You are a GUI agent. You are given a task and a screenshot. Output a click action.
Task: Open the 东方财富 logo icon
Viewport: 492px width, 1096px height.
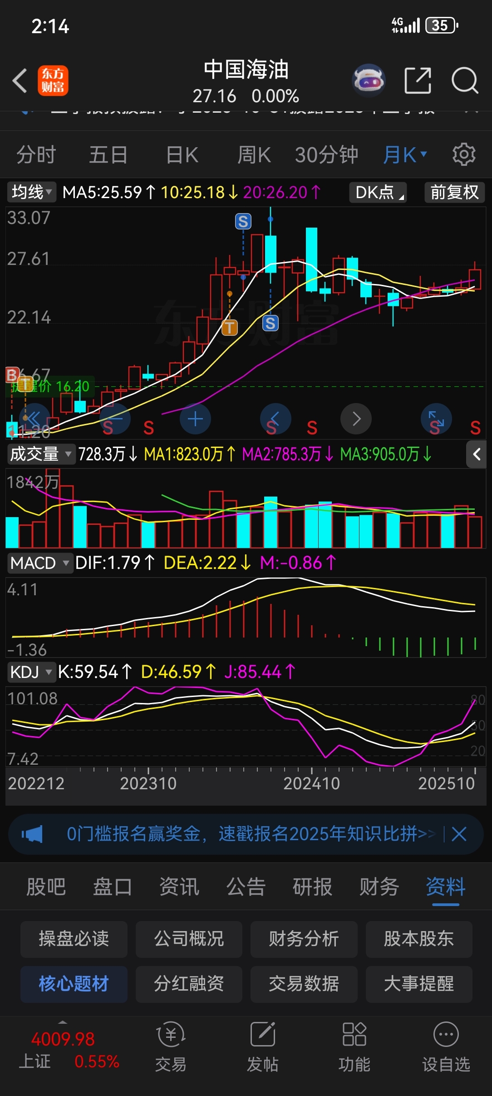pos(53,80)
